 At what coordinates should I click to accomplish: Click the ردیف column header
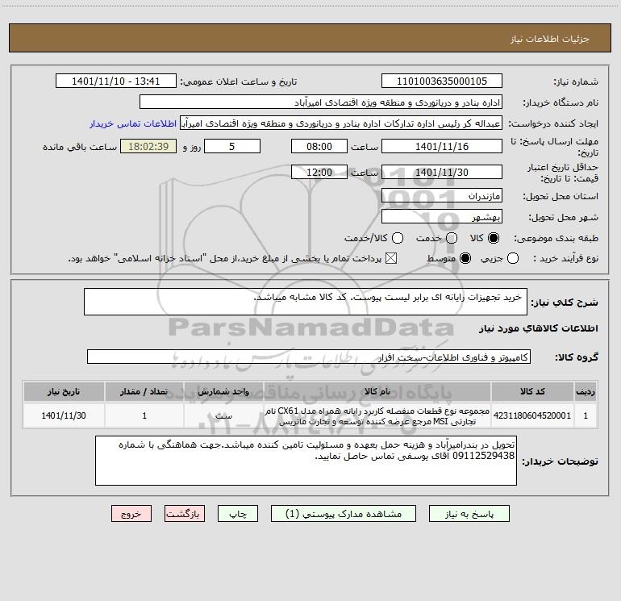586,391
